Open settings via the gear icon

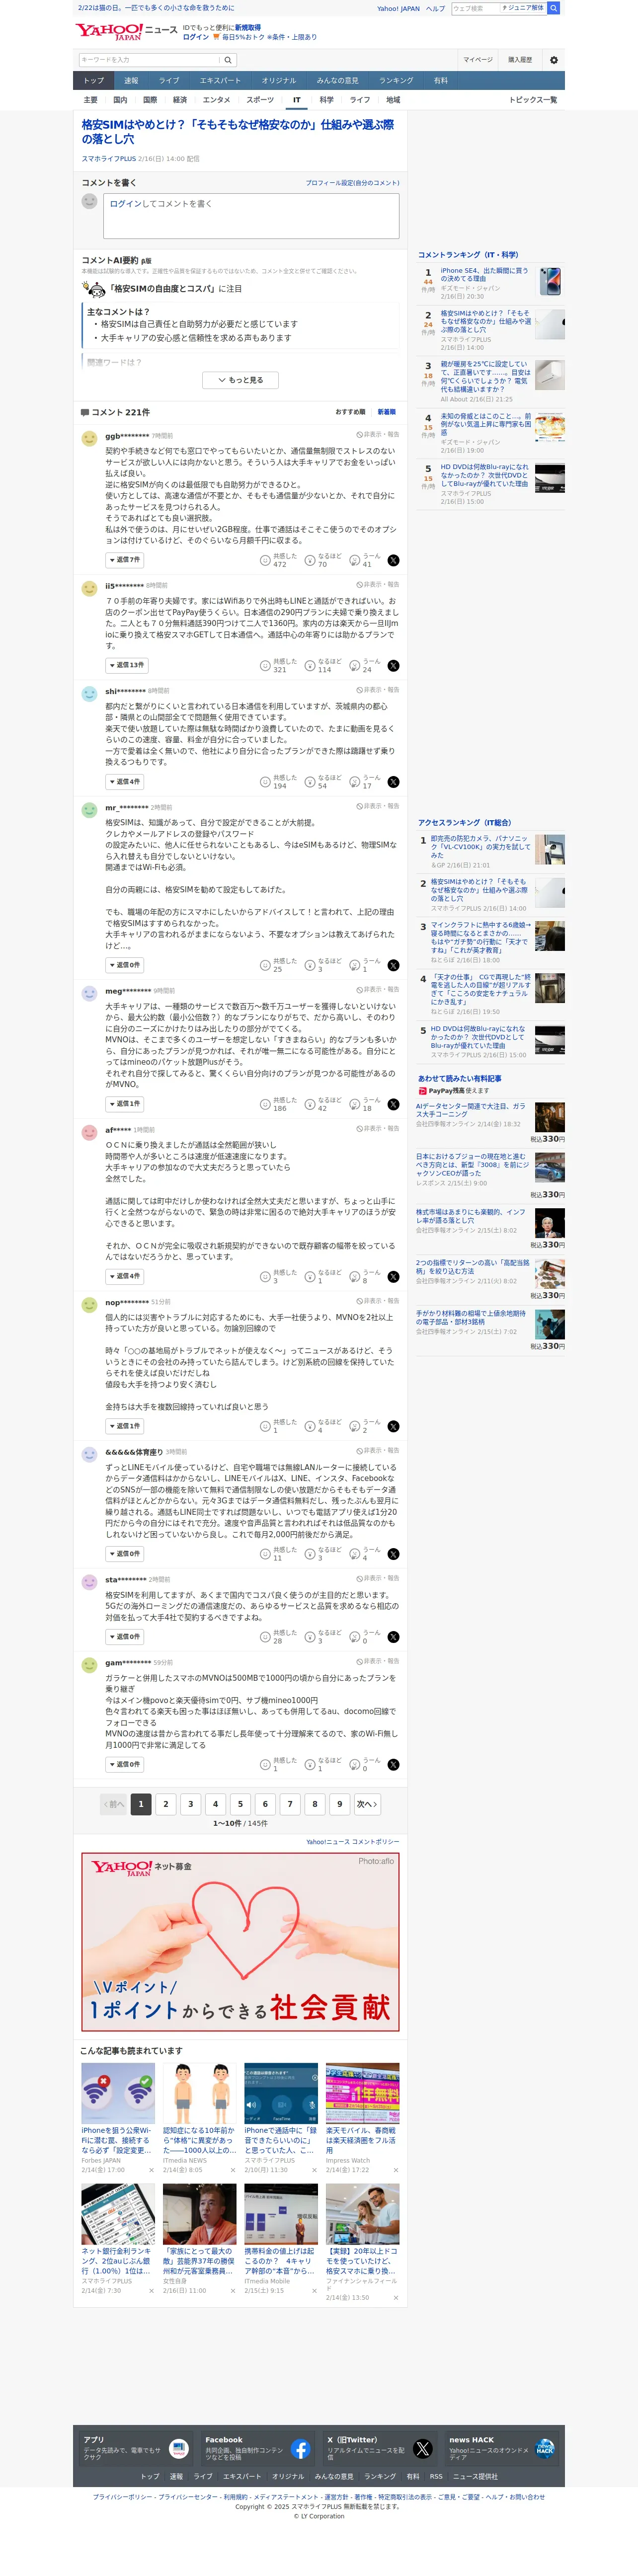tap(553, 60)
